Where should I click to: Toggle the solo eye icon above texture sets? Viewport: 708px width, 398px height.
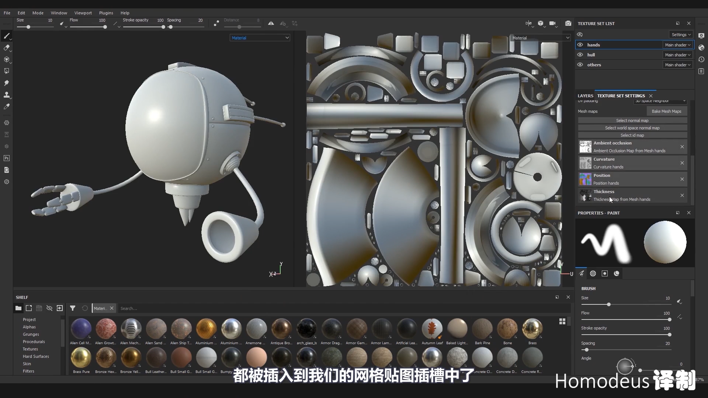pyautogui.click(x=580, y=34)
